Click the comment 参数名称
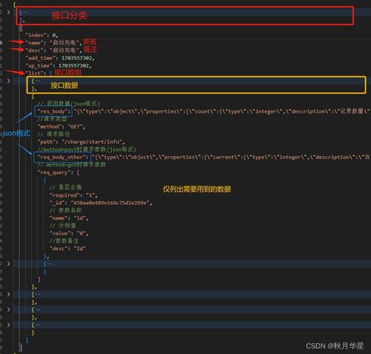This screenshot has width=371, height=354. 65,211
